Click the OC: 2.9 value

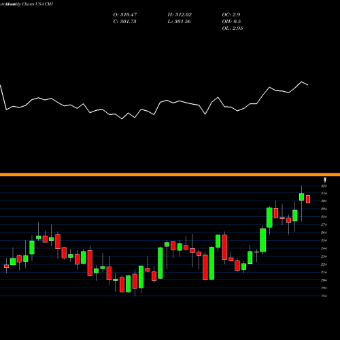(231, 15)
